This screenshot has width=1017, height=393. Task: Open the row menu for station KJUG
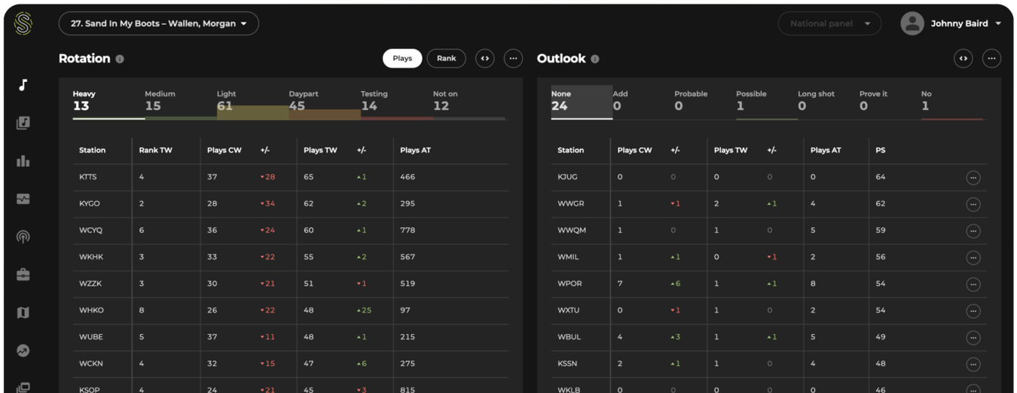pos(973,178)
